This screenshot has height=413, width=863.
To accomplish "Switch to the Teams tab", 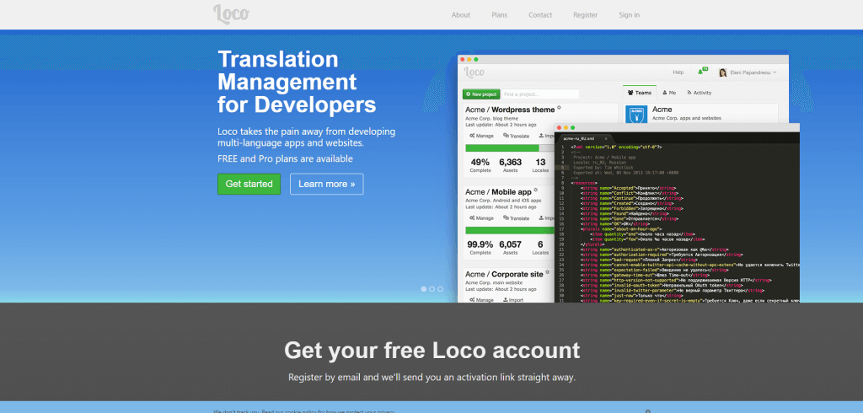I will 640,93.
